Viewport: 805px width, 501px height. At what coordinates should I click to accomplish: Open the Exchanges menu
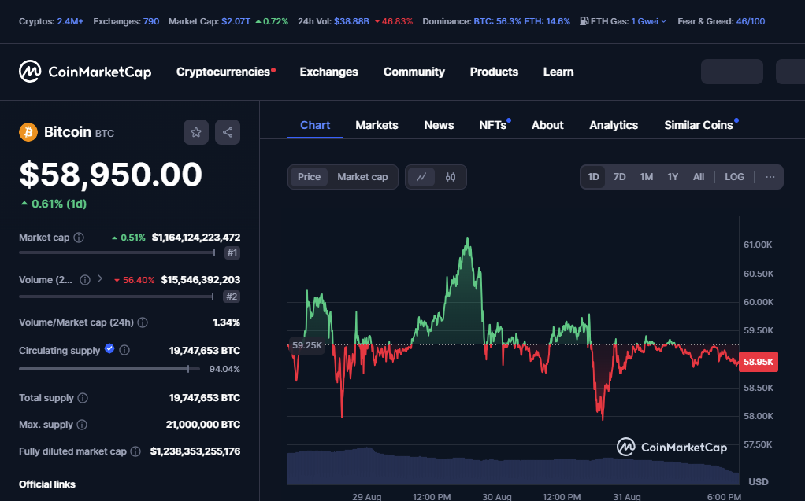pos(329,72)
